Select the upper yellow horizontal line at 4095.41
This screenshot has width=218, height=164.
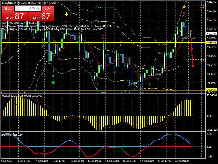[103, 43]
